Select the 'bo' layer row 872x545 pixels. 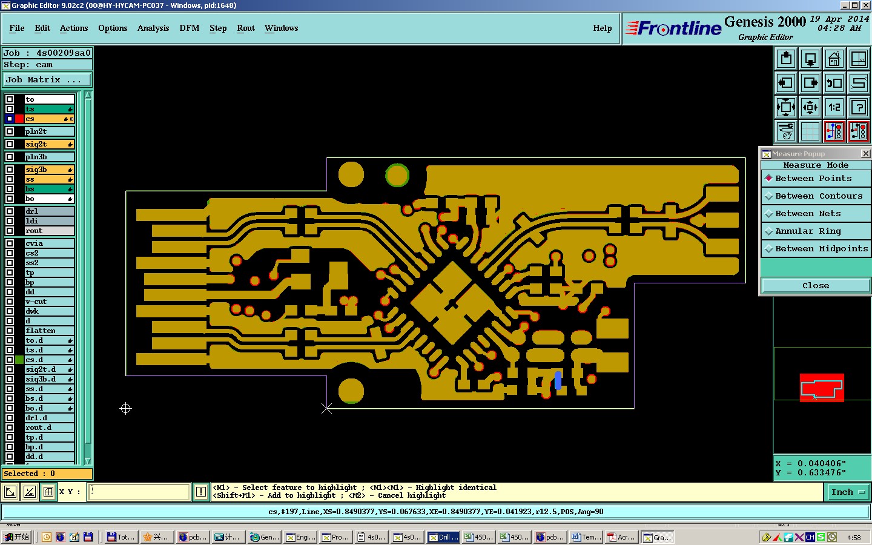[49, 199]
